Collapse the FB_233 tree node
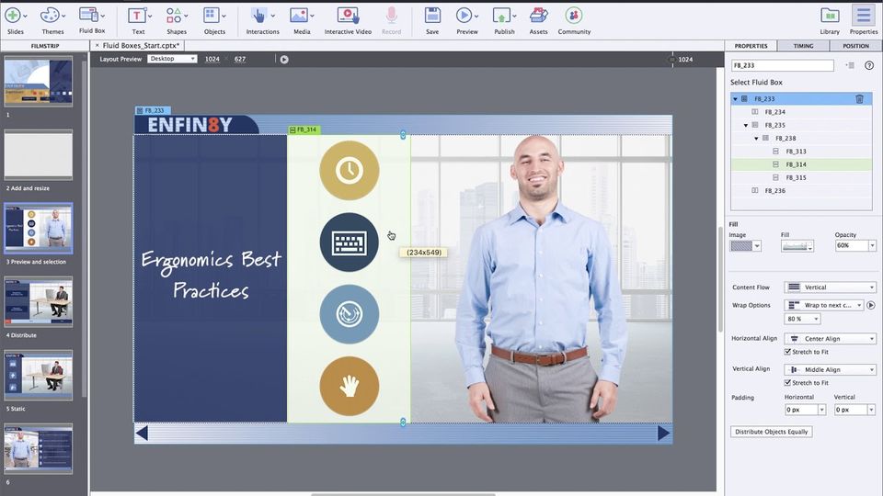This screenshot has height=496, width=883. point(735,99)
